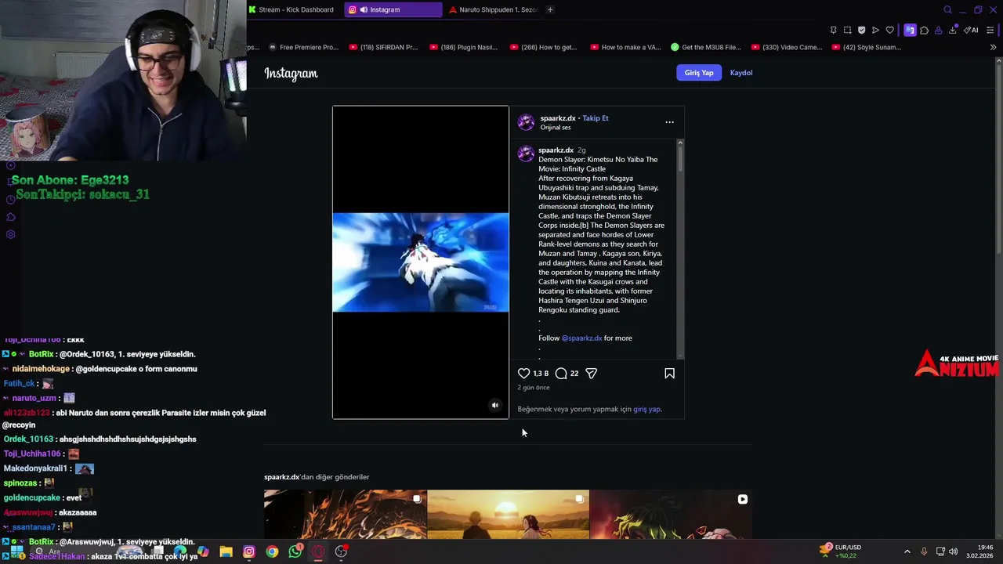Click the Instagram logo at the top left
This screenshot has height=564, width=1003.
(x=291, y=73)
